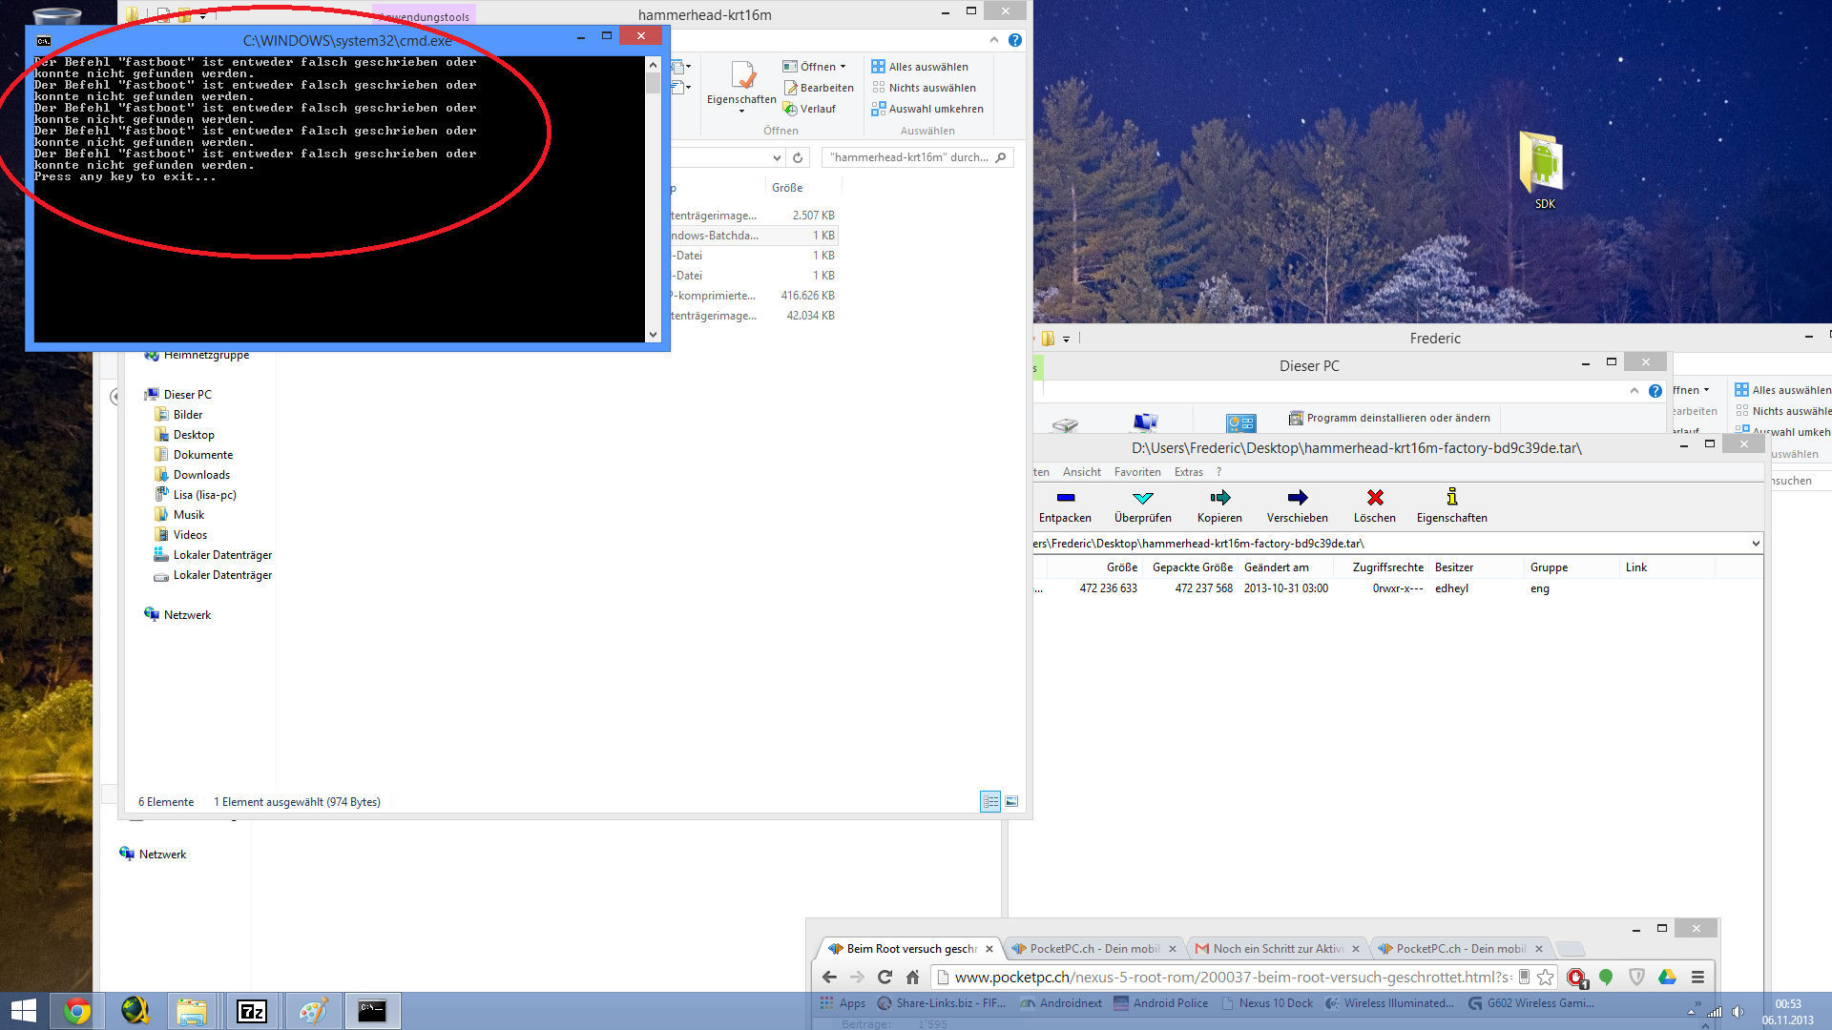1832x1030 pixels.
Task: Close the 'Noch ein Schritt' Chrome tab
Action: pyautogui.click(x=1355, y=949)
